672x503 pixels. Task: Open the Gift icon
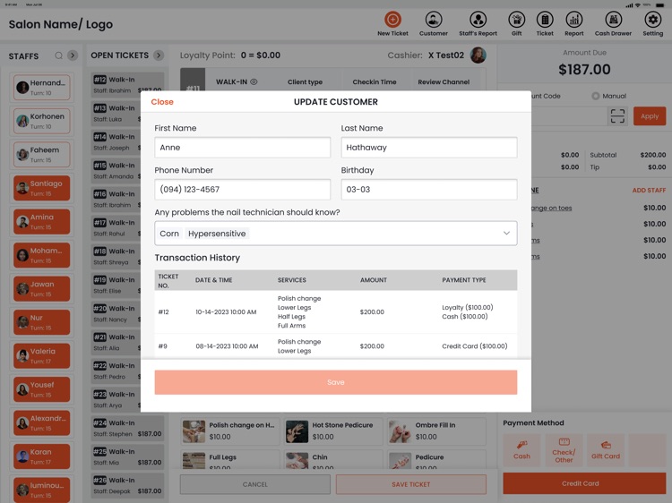516,24
